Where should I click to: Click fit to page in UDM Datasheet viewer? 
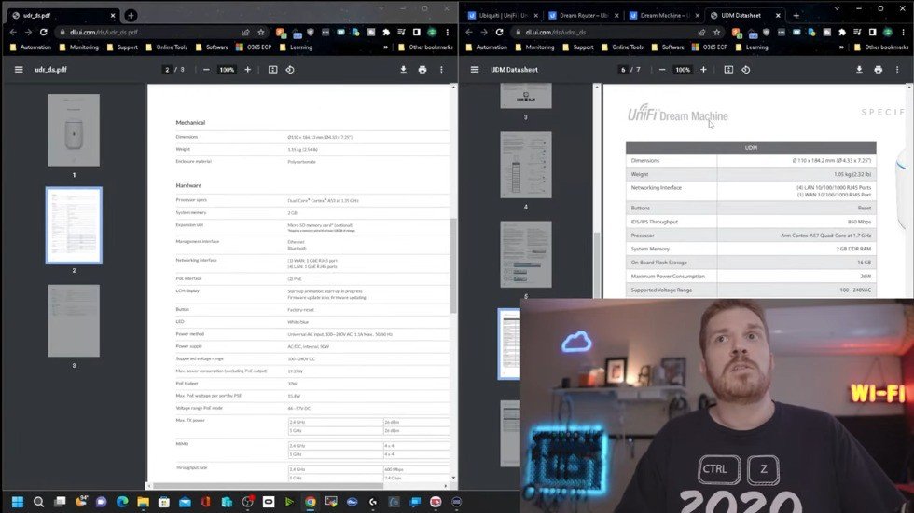(x=728, y=70)
